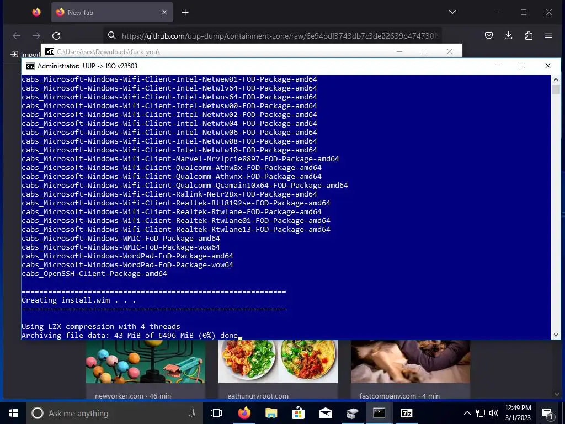The height and width of the screenshot is (424, 565).
Task: Click the console scrollbar thumb
Action: click(x=556, y=89)
